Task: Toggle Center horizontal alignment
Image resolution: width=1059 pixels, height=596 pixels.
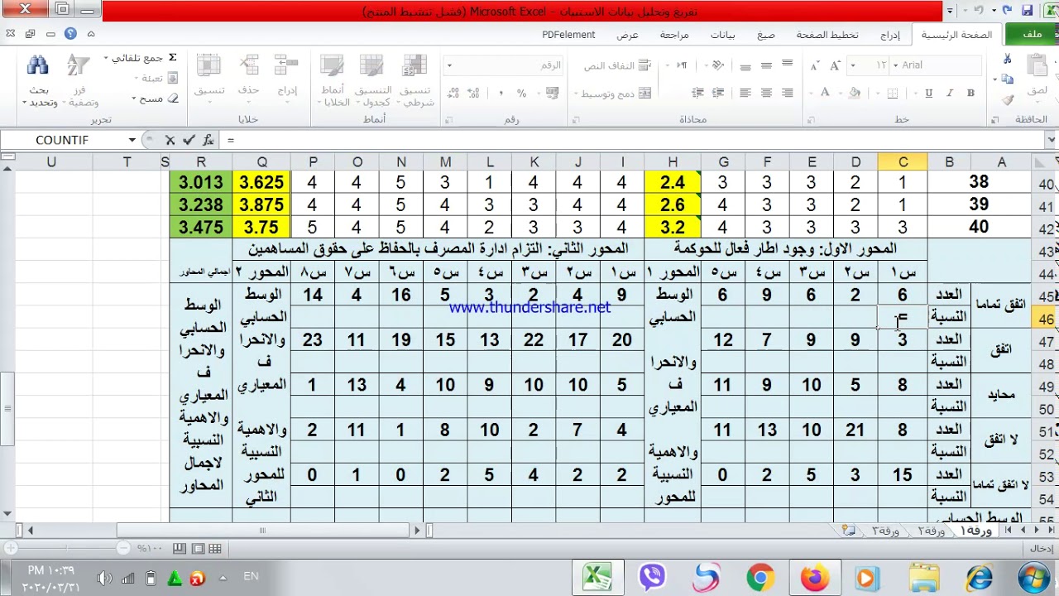Action: [x=767, y=93]
